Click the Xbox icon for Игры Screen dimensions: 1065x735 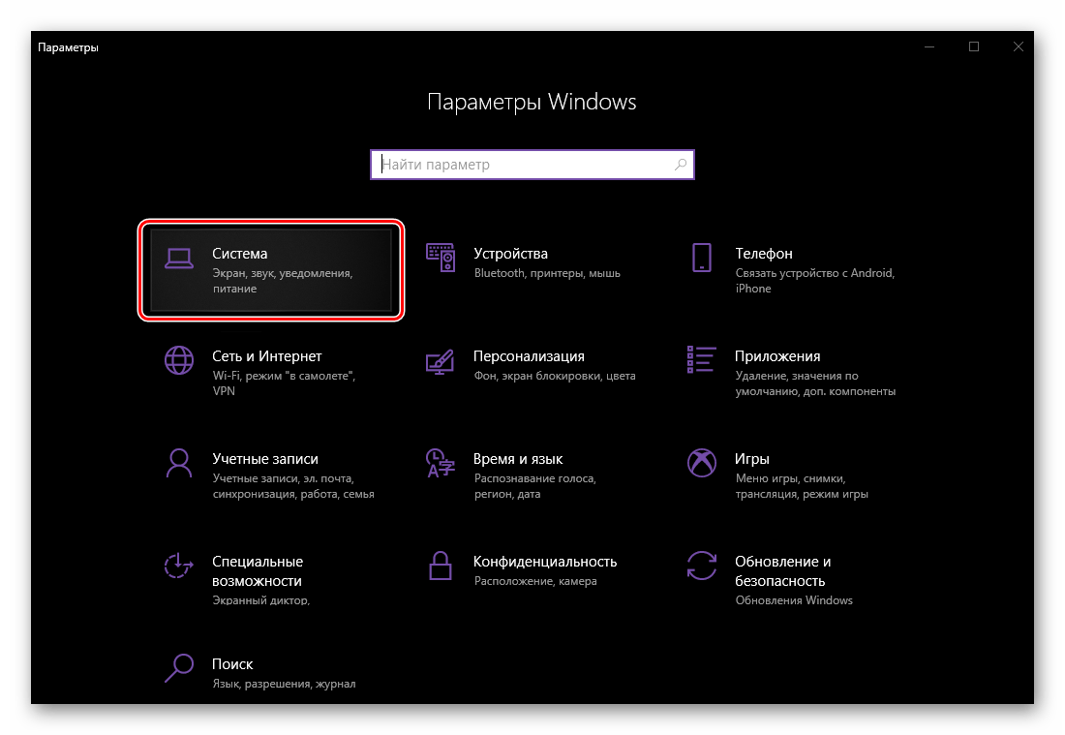[x=702, y=463]
